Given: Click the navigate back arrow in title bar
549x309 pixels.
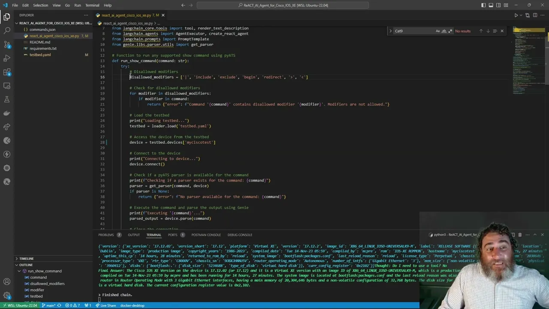Looking at the screenshot, I should tap(183, 5).
